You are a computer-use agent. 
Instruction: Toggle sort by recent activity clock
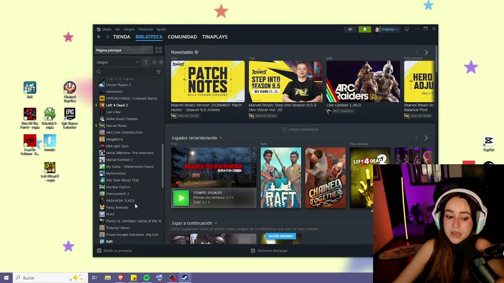(x=154, y=62)
